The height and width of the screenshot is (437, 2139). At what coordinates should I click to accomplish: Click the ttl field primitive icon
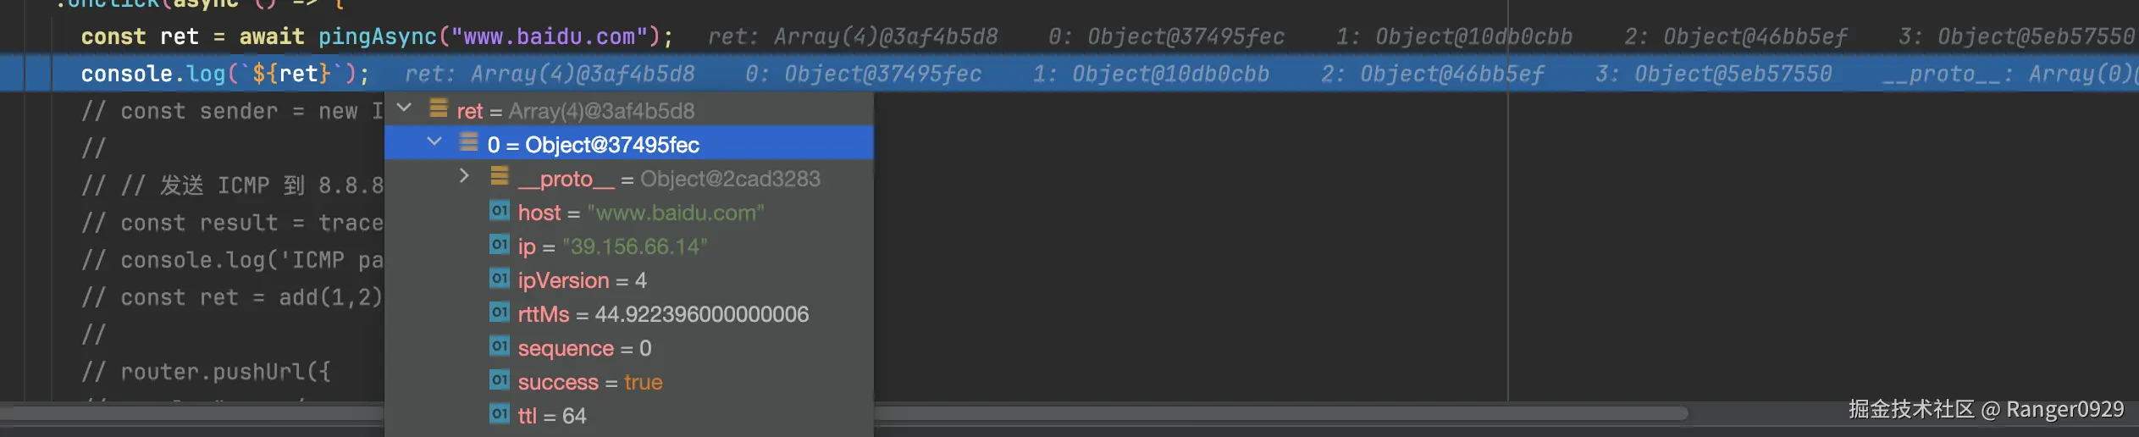pos(500,414)
